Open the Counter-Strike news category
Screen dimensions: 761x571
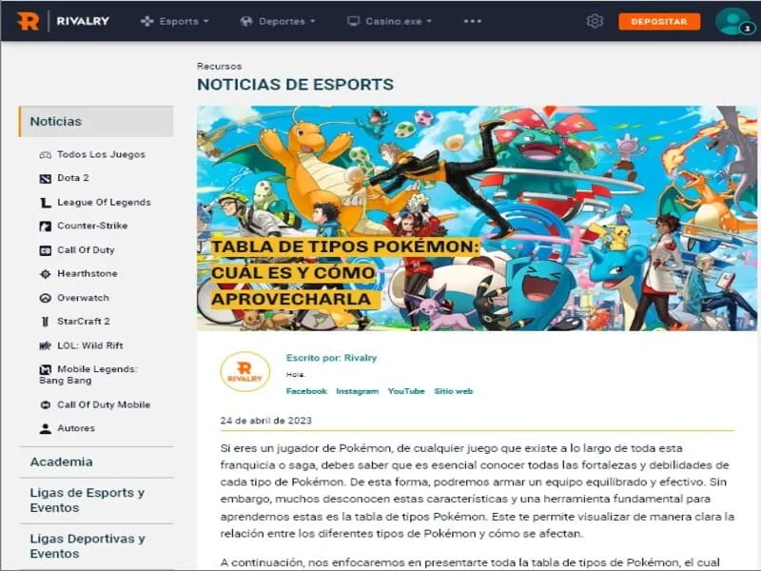pyautogui.click(x=92, y=226)
